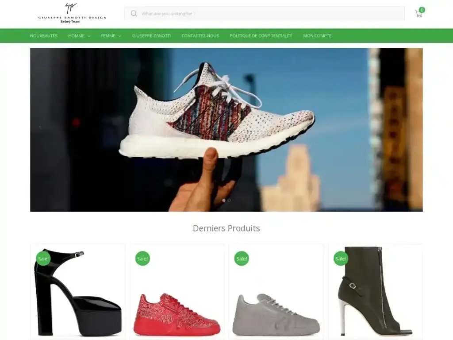Focus the product search input field

point(270,14)
